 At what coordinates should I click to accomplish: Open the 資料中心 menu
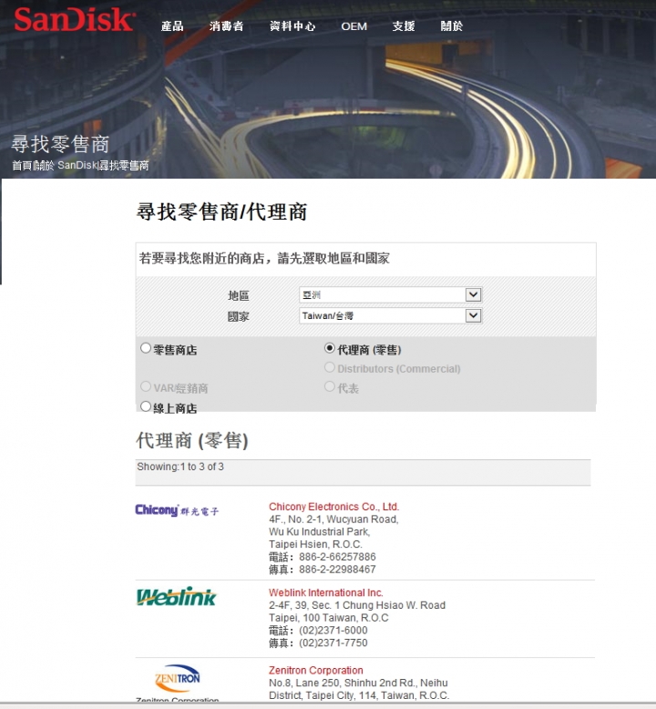coord(292,26)
